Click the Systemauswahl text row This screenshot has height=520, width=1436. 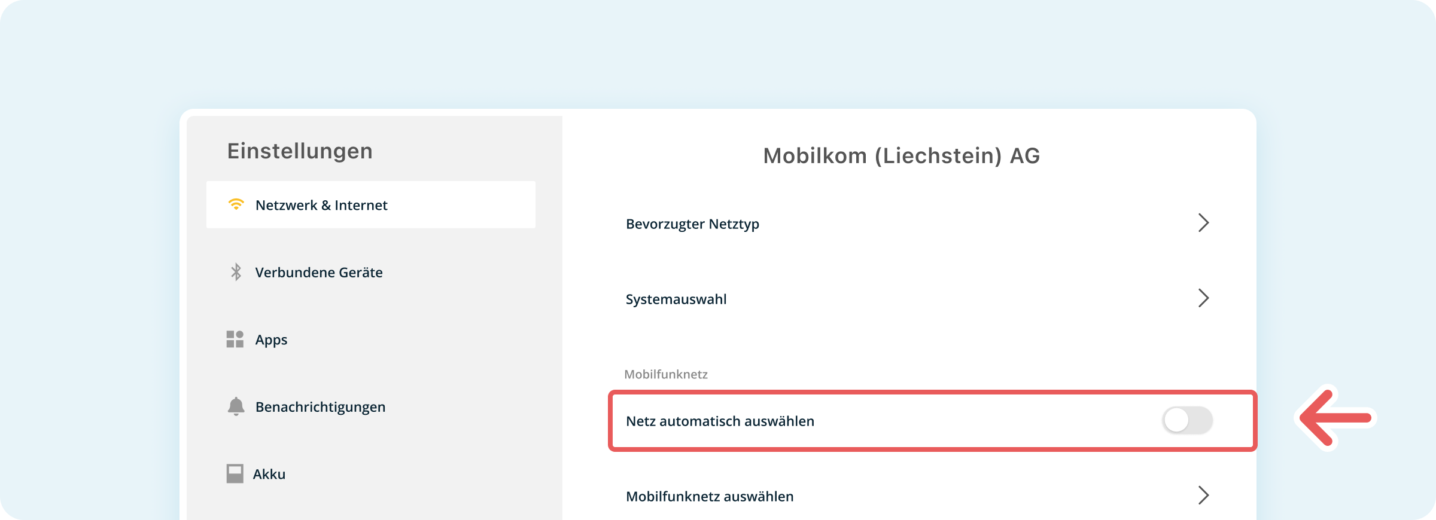click(x=677, y=299)
